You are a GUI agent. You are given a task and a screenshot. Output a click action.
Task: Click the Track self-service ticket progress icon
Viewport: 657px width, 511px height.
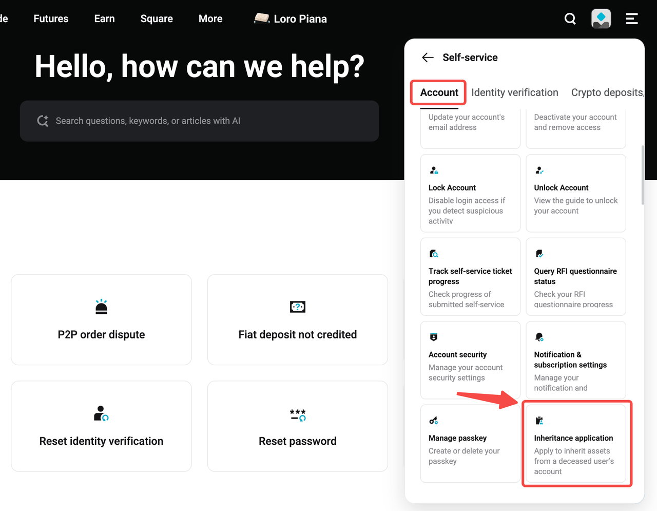pyautogui.click(x=434, y=253)
